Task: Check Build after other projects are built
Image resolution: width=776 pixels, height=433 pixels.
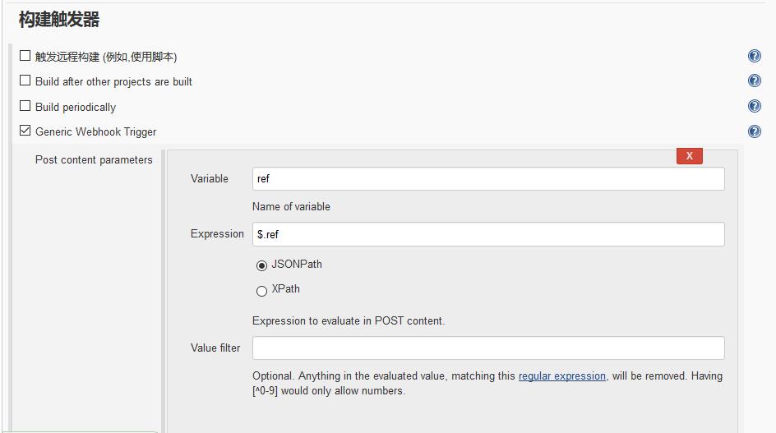Action: click(25, 81)
